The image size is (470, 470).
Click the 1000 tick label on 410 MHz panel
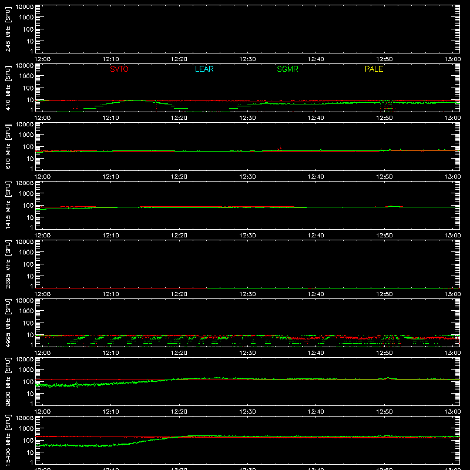pos(26,76)
